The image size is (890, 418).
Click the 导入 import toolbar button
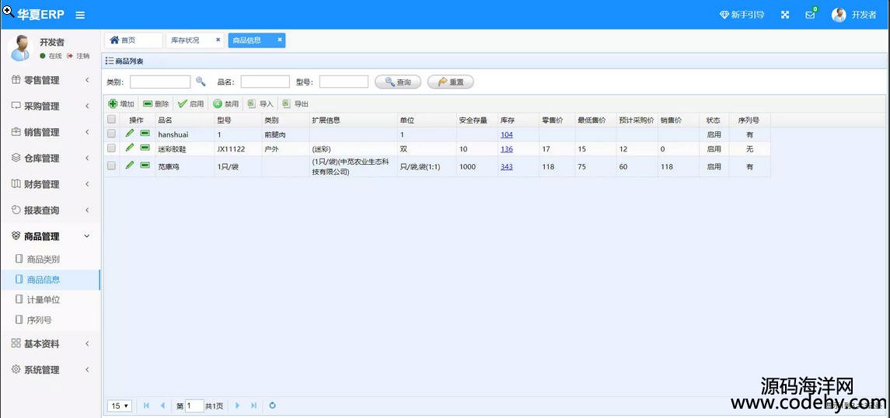pyautogui.click(x=261, y=104)
